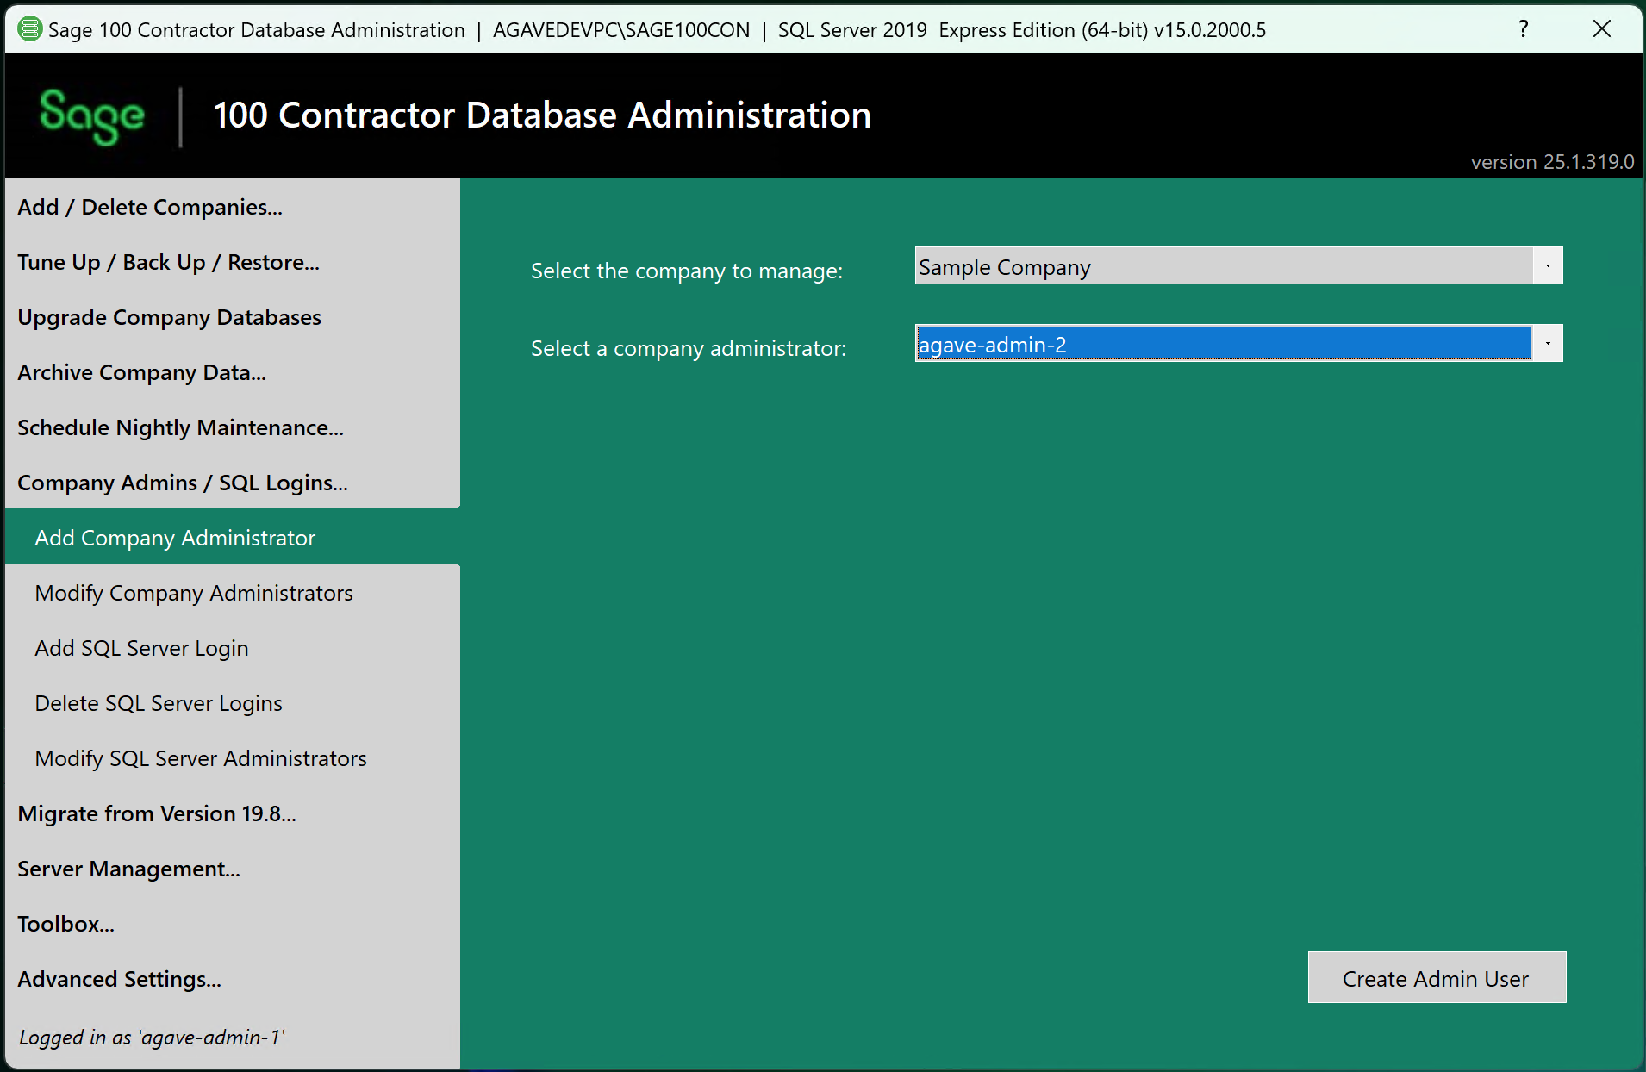1646x1072 pixels.
Task: Click the Create Admin User button
Action: [x=1436, y=978]
